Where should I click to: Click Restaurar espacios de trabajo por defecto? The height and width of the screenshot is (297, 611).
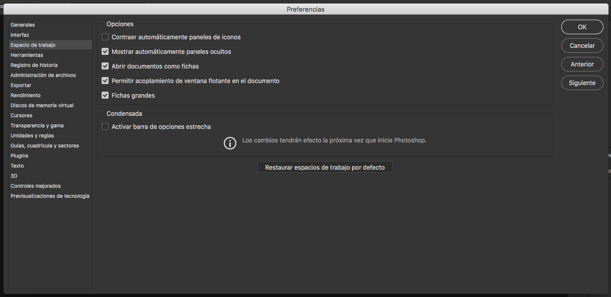tap(325, 167)
